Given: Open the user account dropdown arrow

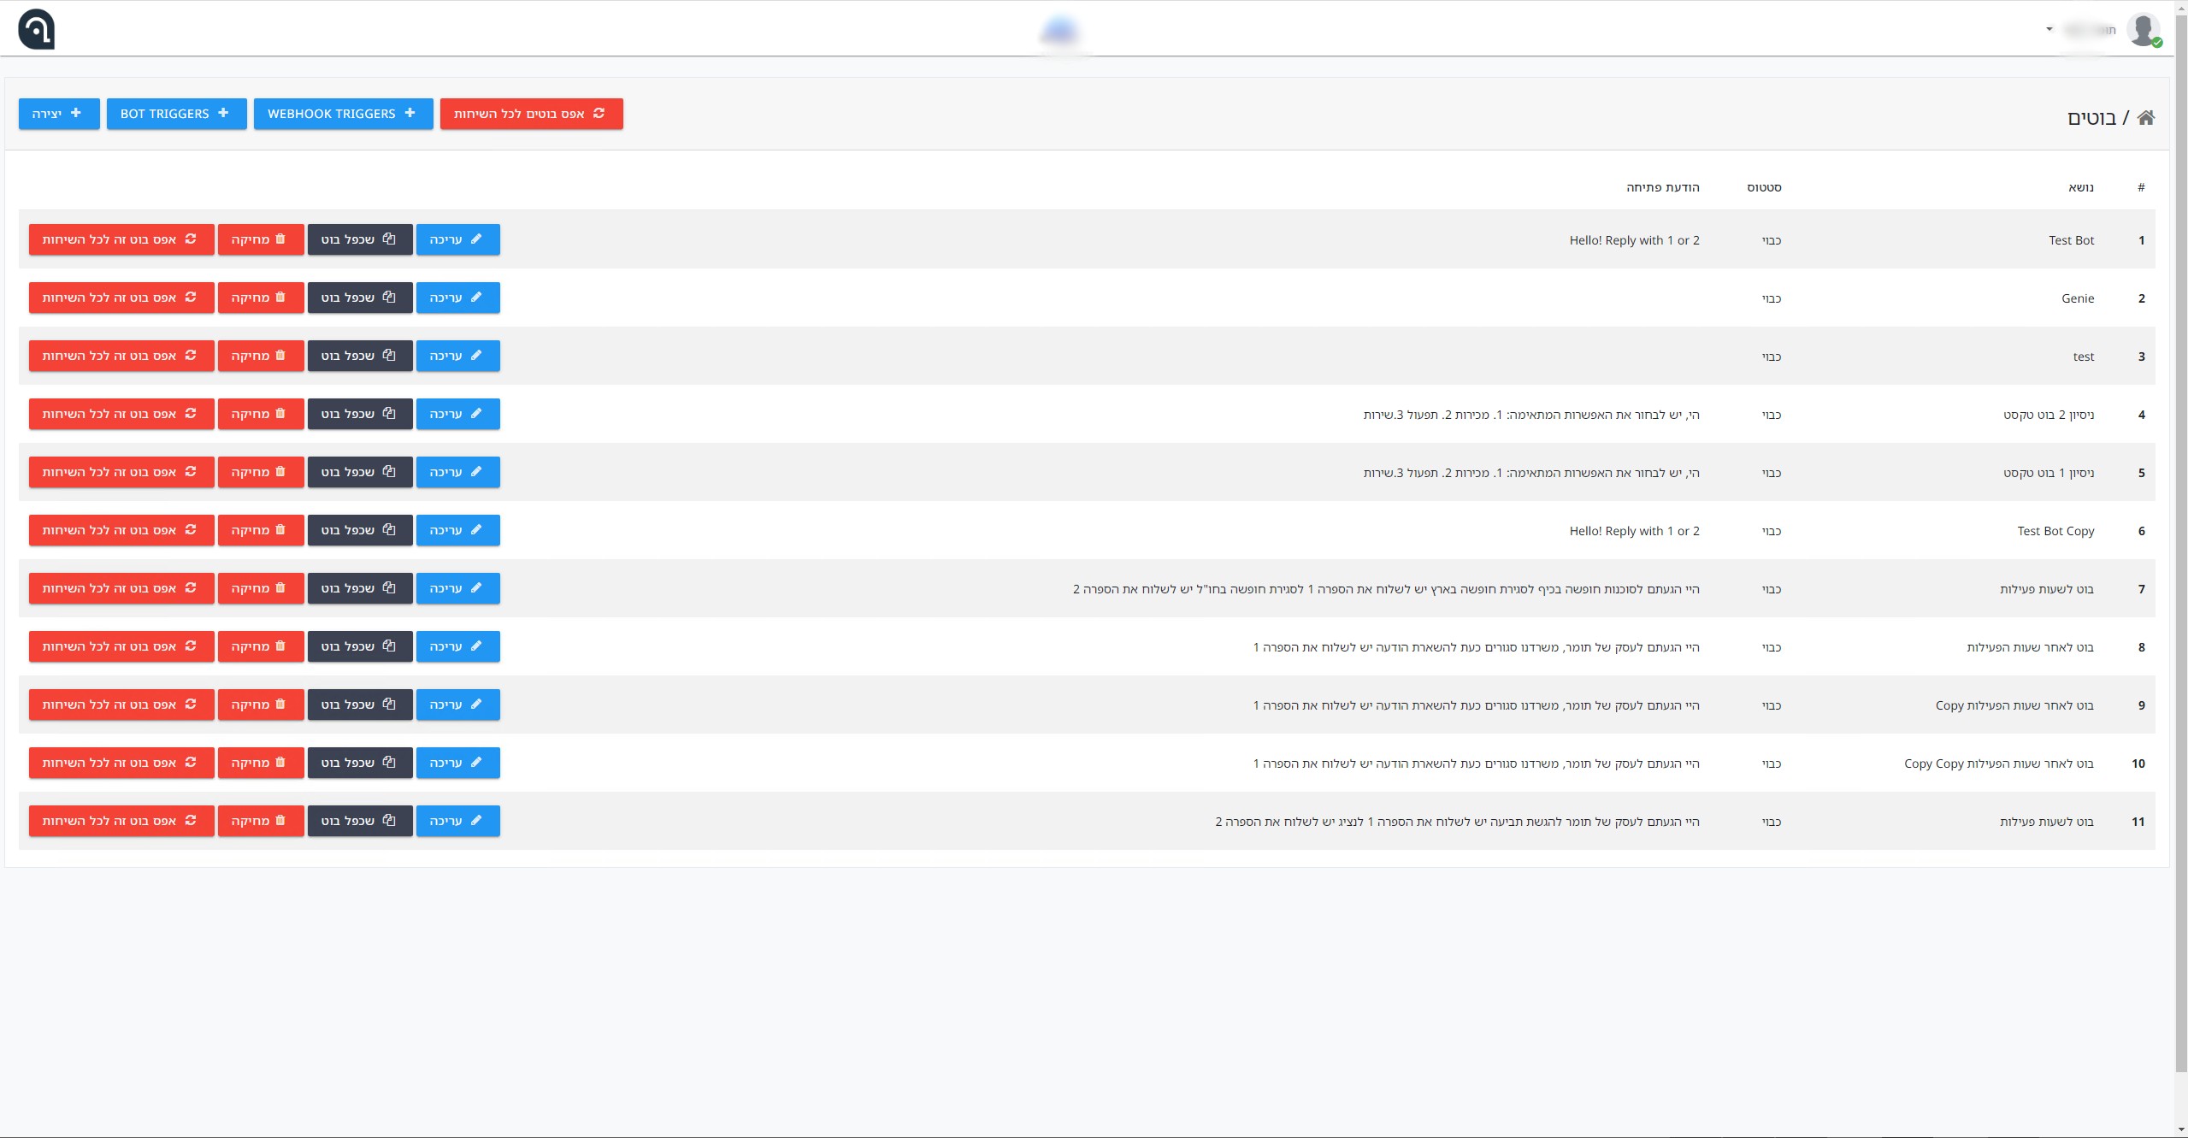Looking at the screenshot, I should pyautogui.click(x=2049, y=29).
